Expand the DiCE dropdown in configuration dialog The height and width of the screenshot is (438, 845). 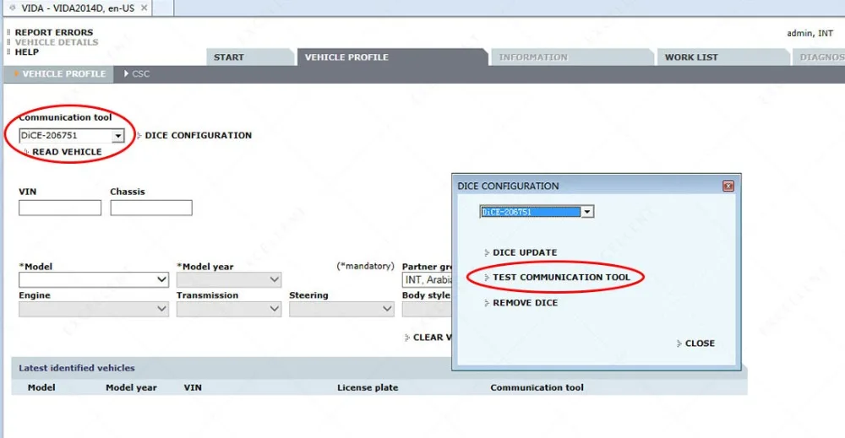[587, 212]
